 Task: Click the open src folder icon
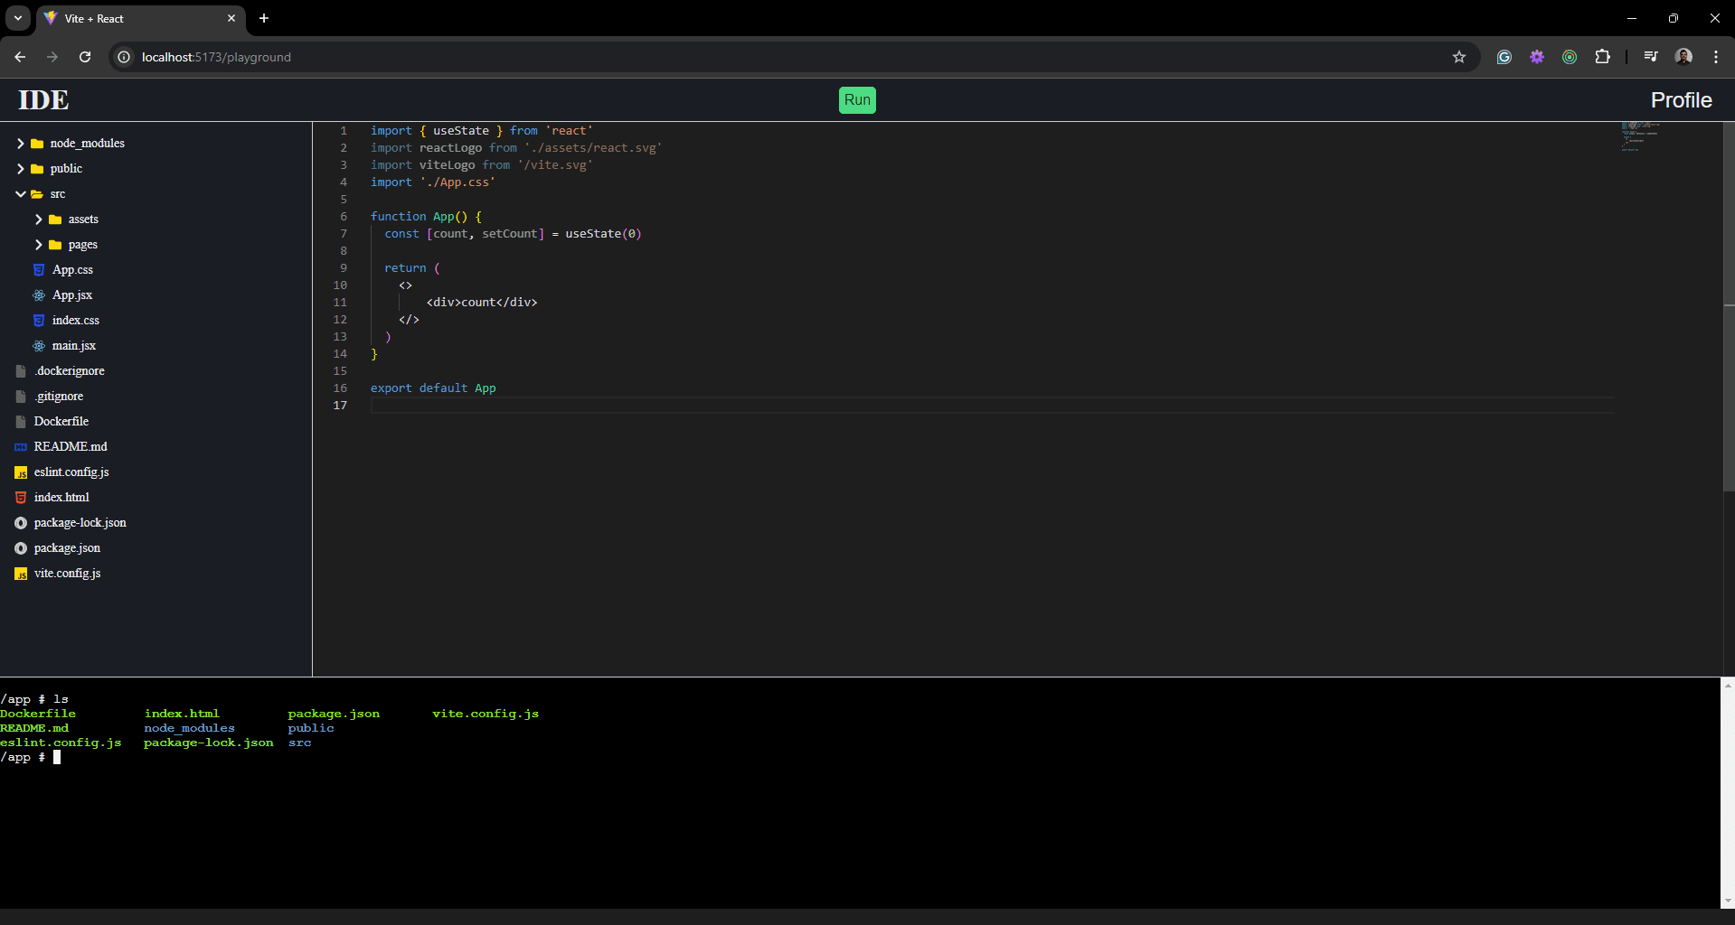[x=37, y=194]
